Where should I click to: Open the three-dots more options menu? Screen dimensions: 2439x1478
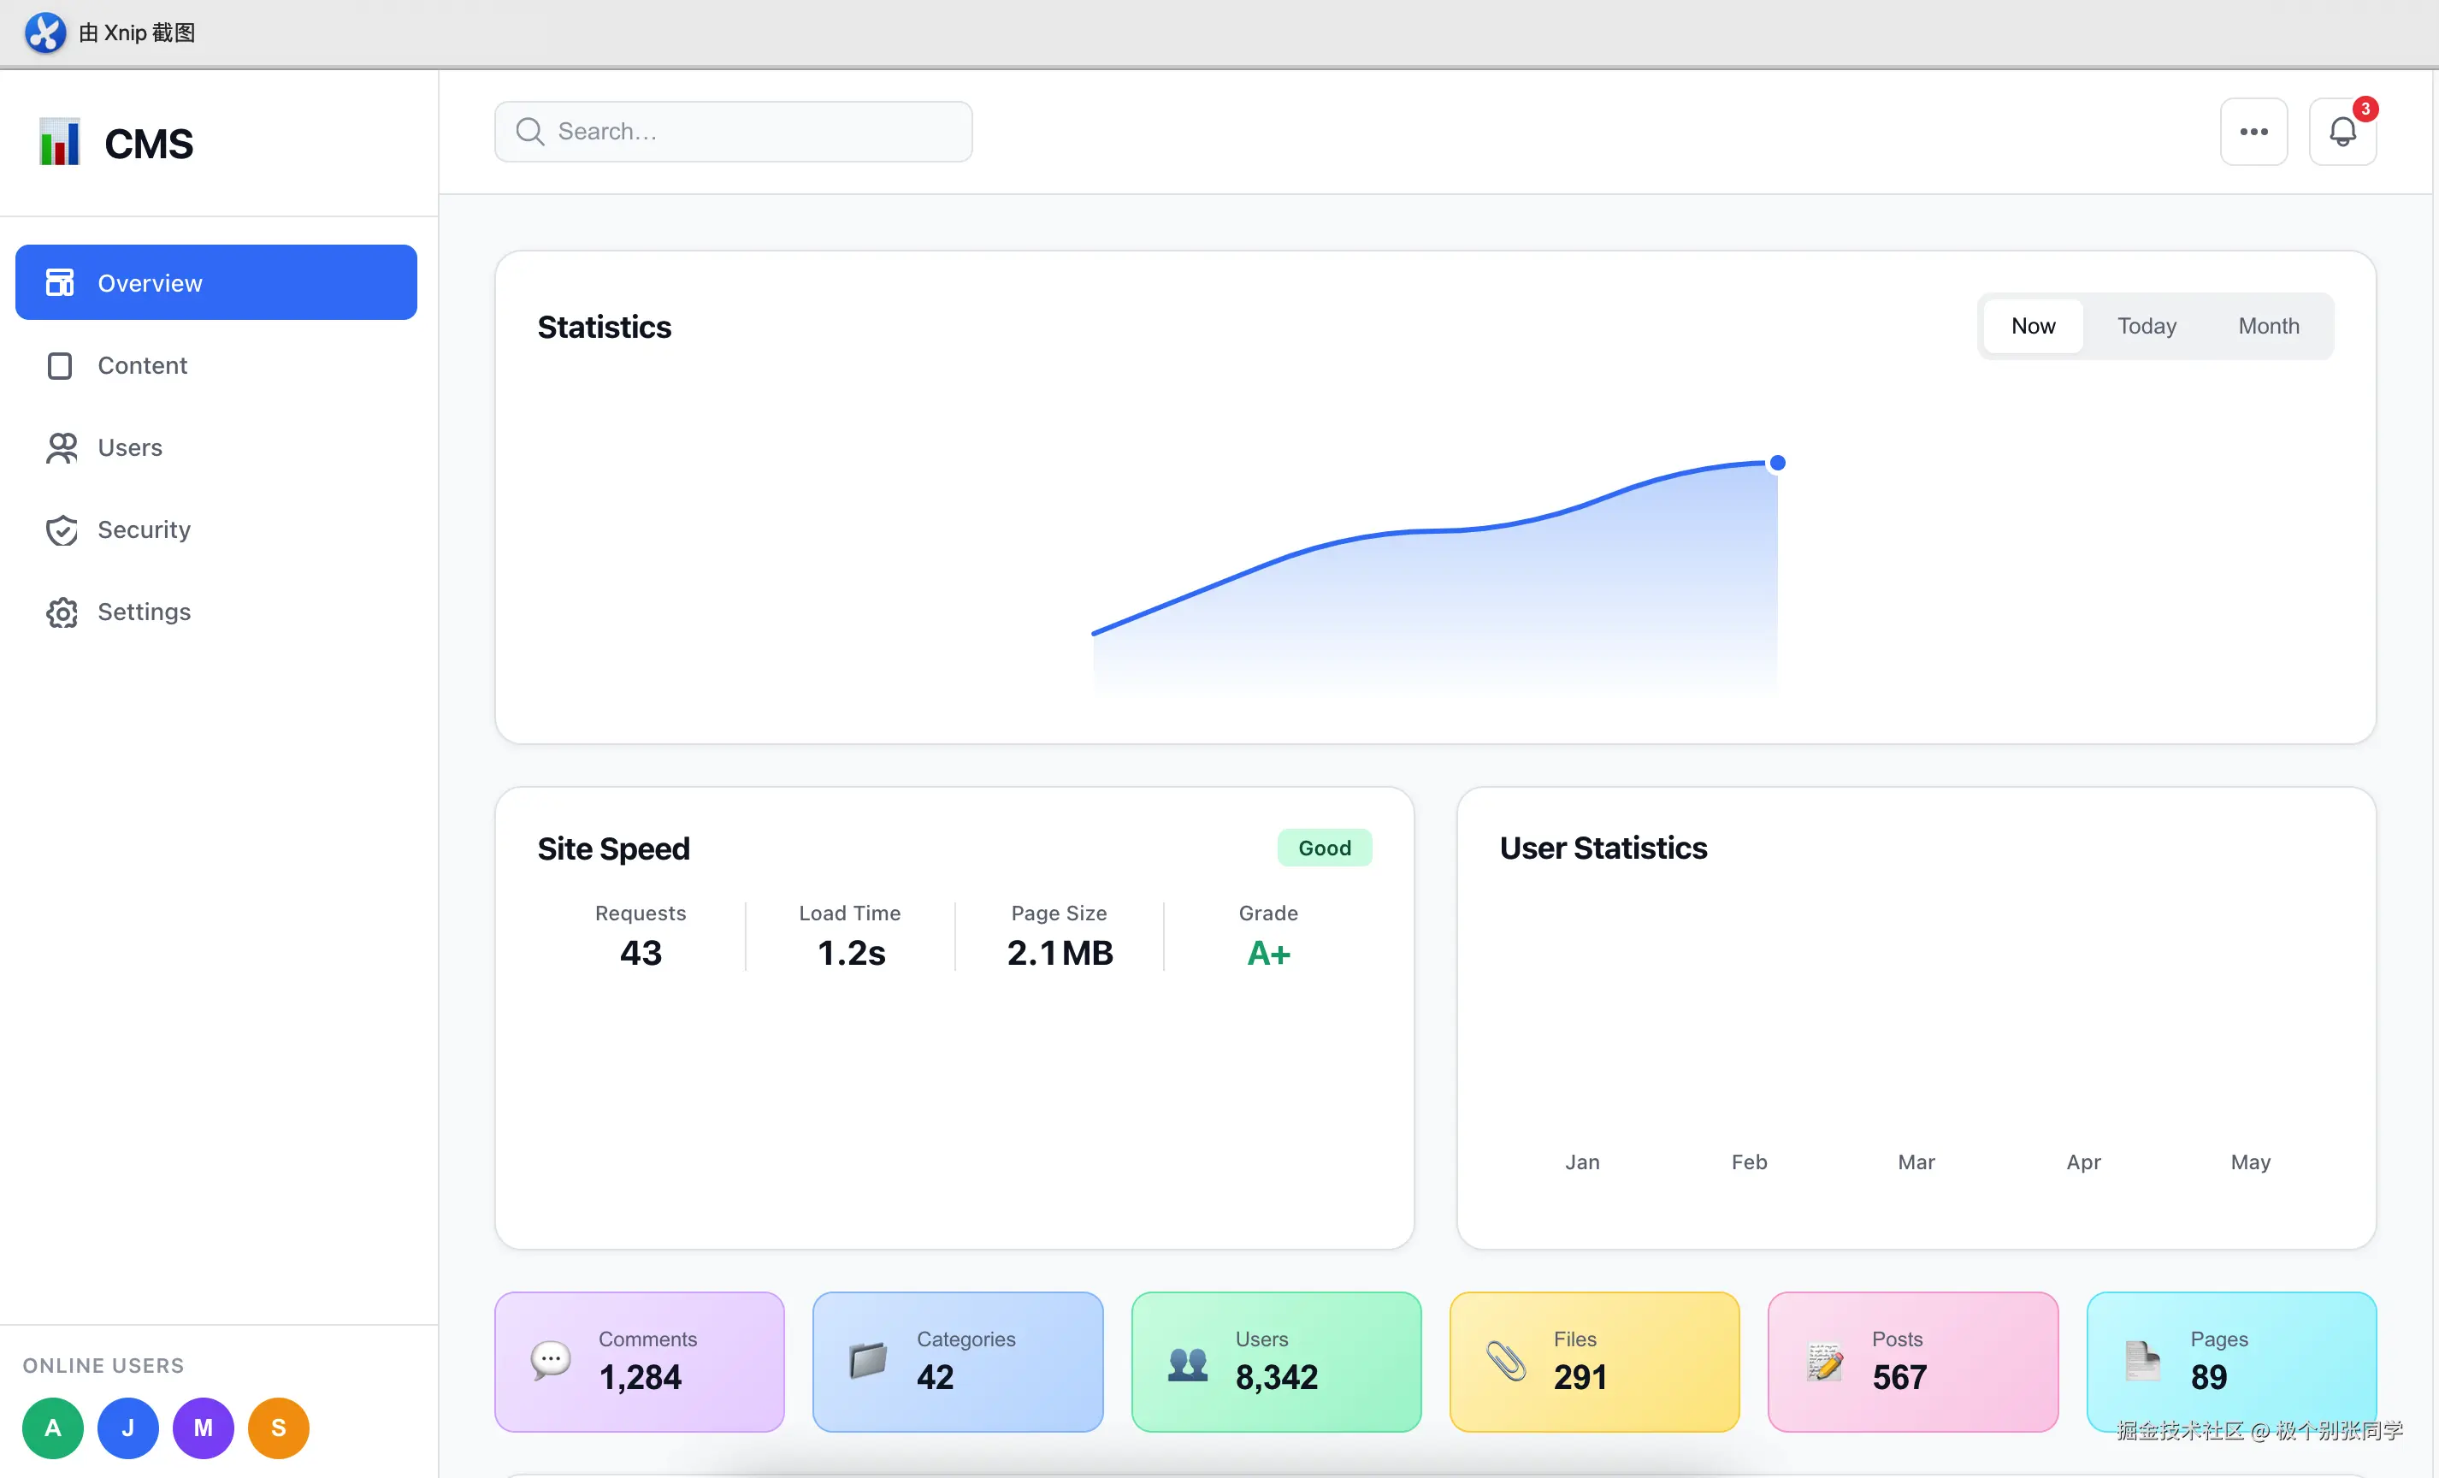click(x=2253, y=132)
